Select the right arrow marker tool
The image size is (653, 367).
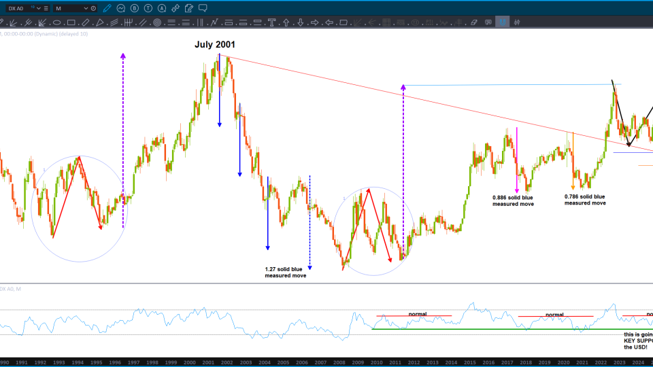(315, 22)
